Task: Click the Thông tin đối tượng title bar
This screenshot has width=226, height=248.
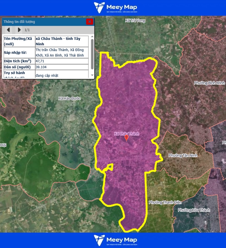Action: [44, 22]
